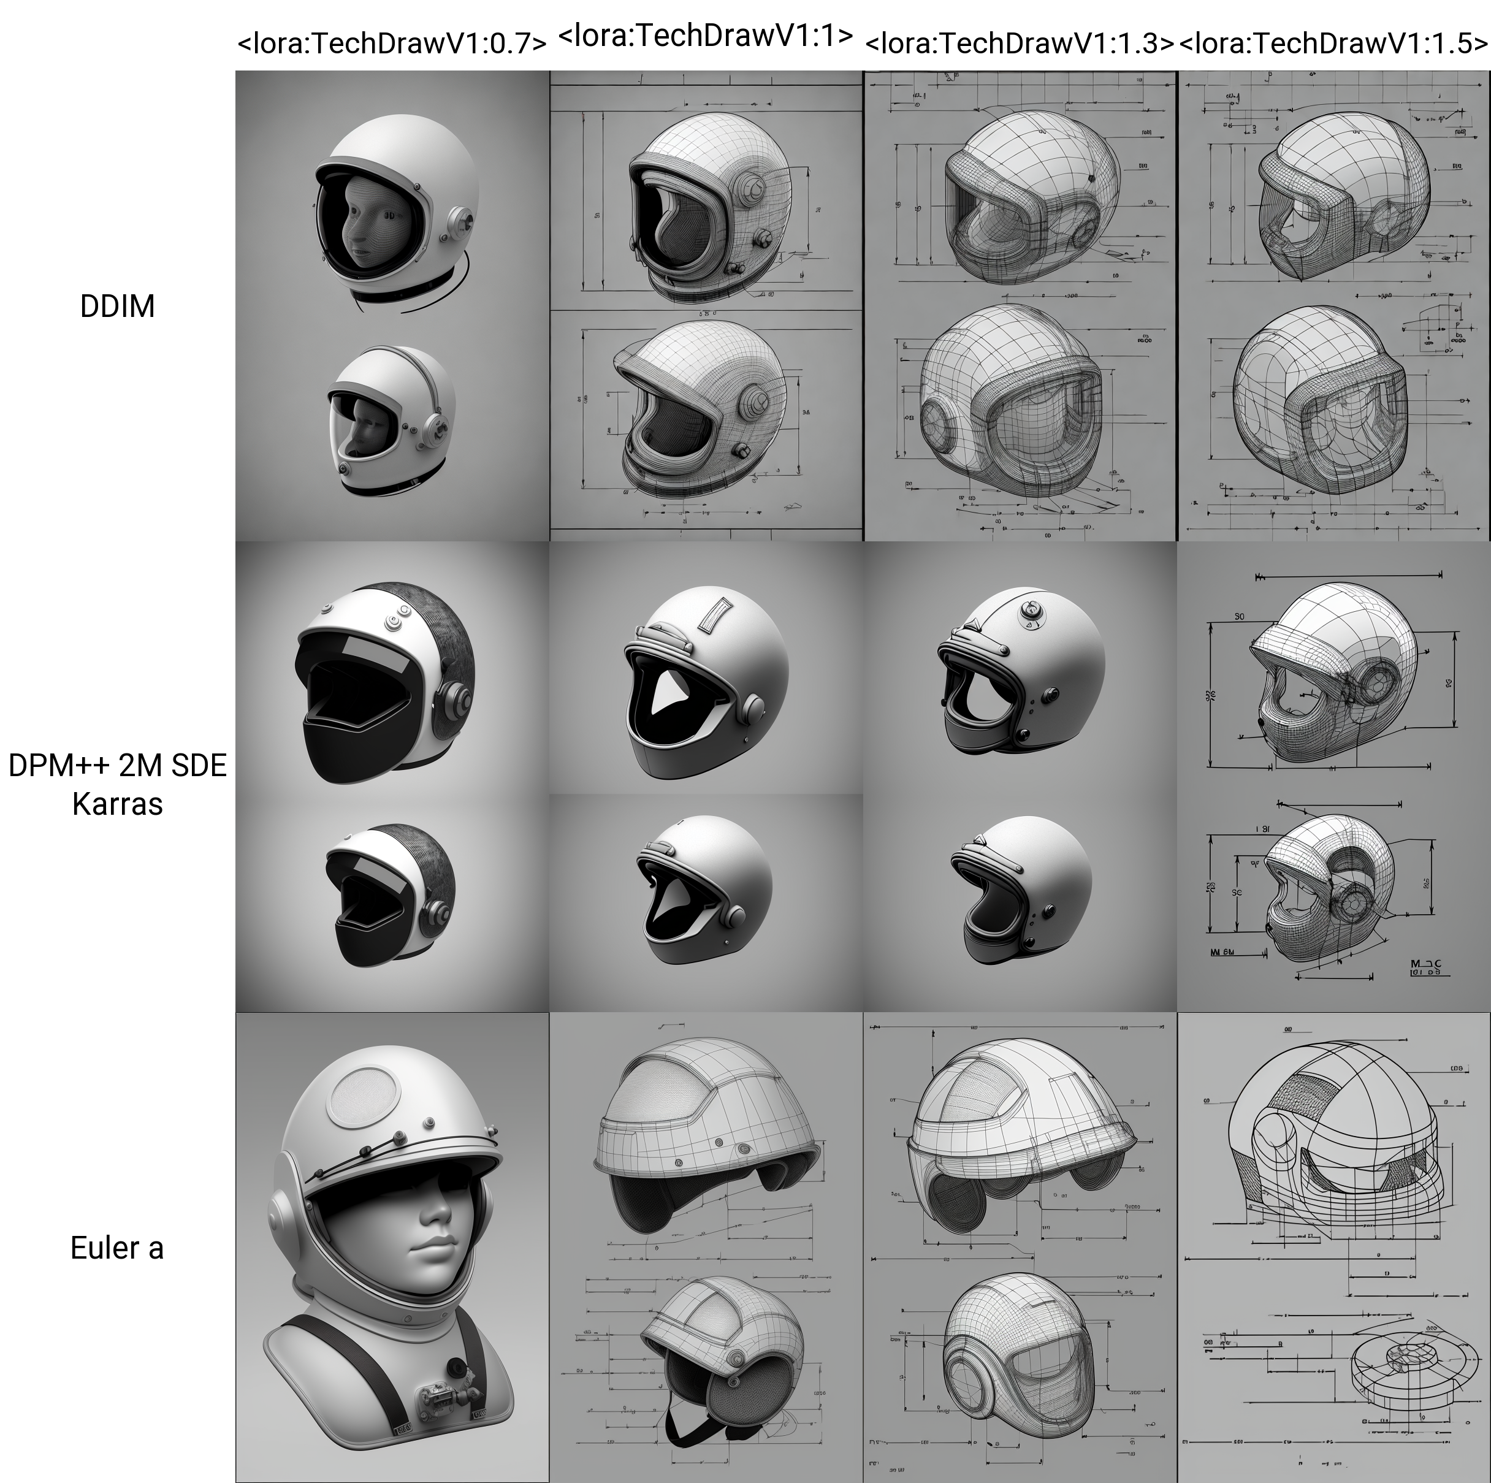This screenshot has height=1483, width=1491.
Task: Click the Euler a TechDrawV1:1 helmet image
Action: click(x=706, y=1247)
